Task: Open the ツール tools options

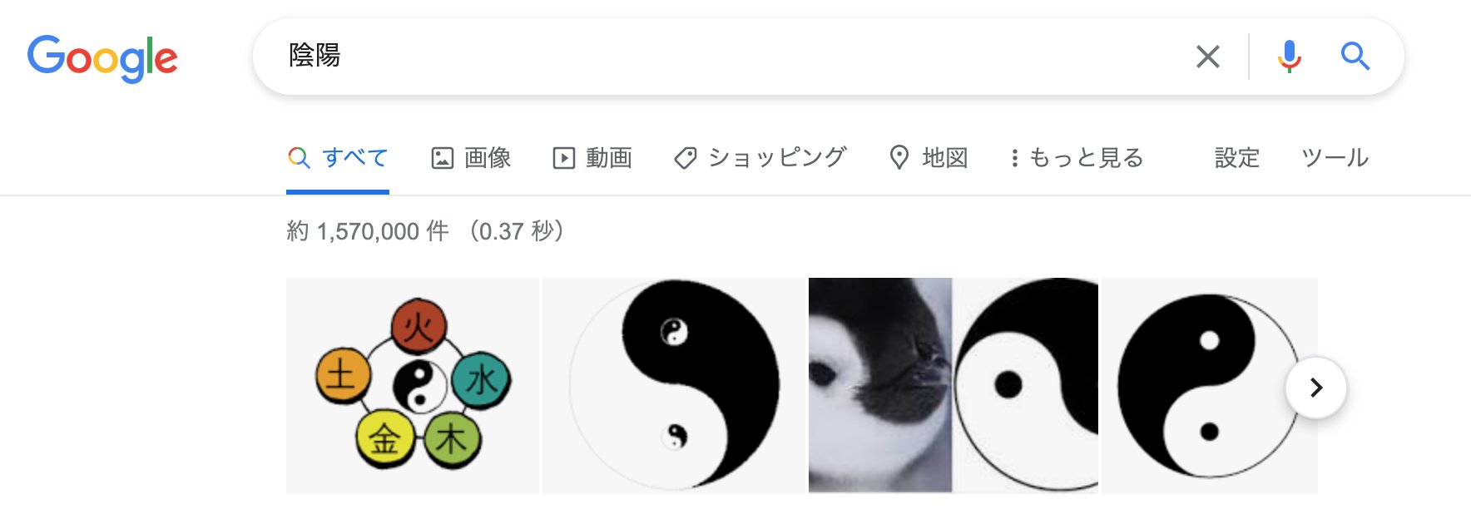Action: click(1335, 157)
